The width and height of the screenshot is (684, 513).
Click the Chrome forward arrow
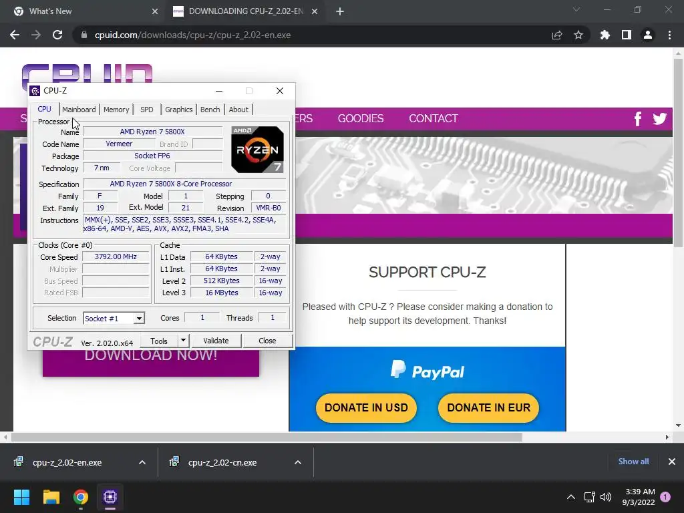coord(36,35)
